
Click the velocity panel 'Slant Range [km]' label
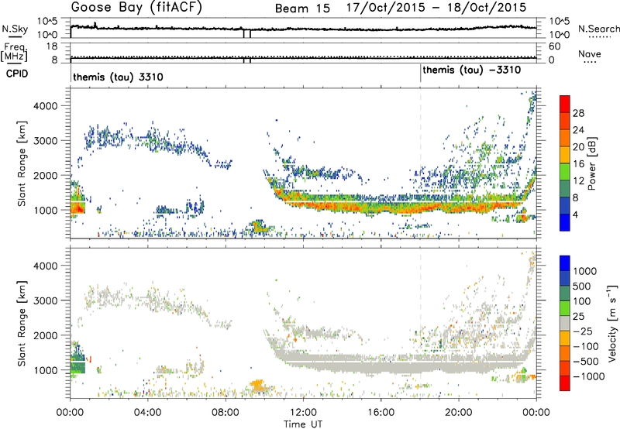pos(22,323)
